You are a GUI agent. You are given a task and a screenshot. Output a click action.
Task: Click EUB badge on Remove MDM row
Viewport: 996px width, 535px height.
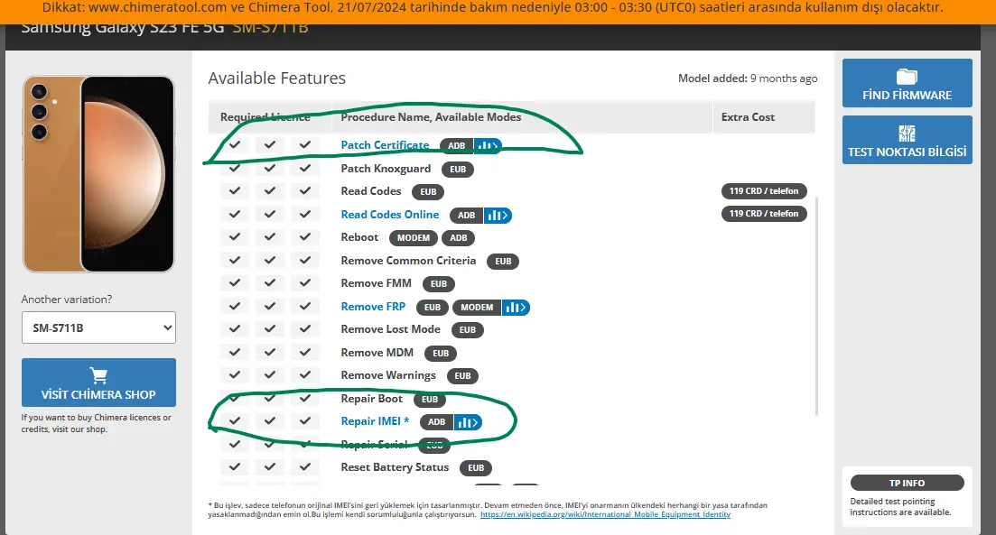[441, 354]
